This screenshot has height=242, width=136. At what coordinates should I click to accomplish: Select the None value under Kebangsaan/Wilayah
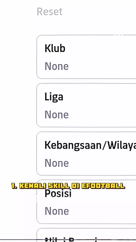57,163
